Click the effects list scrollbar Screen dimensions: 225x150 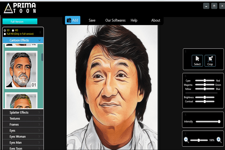[42, 57]
